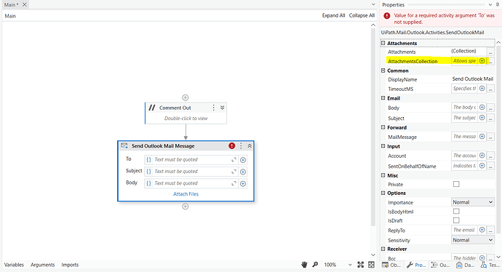Select the pan hand tool

point(304,265)
